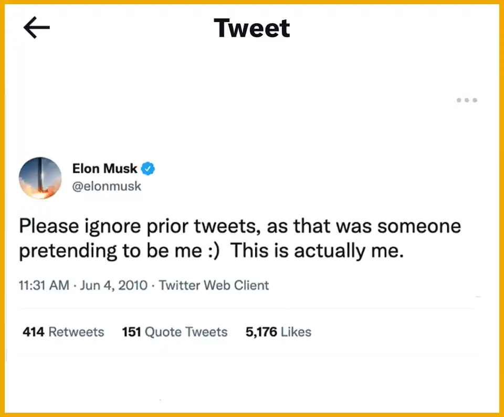Click the blue verified badge
The height and width of the screenshot is (417, 504).
pyautogui.click(x=149, y=169)
